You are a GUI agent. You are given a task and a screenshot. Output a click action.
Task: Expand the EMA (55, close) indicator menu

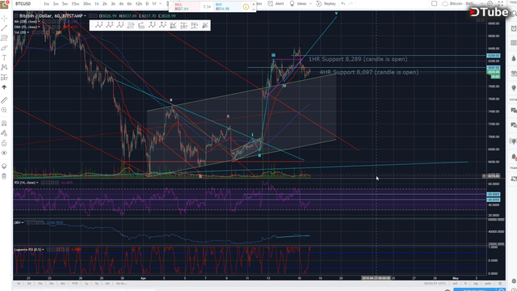39,27
